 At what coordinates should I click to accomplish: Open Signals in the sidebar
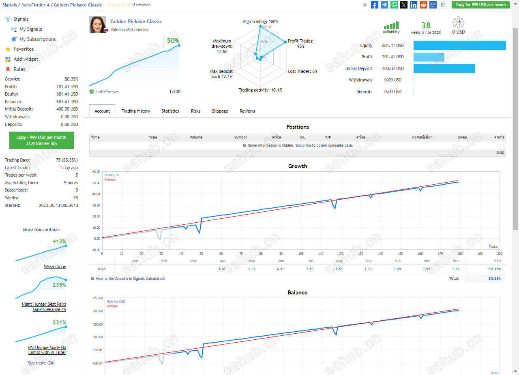[21, 19]
